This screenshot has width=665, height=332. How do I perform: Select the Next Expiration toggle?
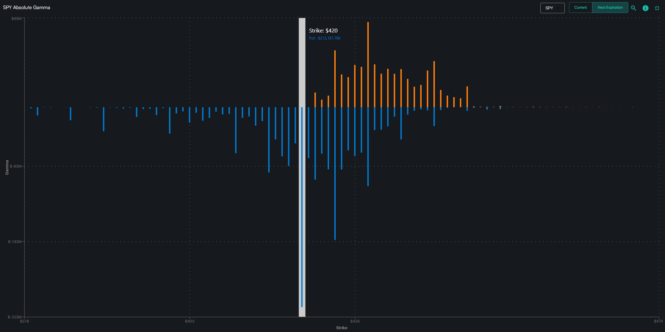[x=610, y=7]
